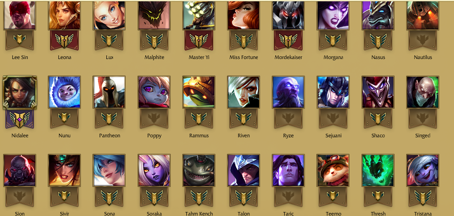Viewport: 454px width, 216px height.
Task: Select the Shaco champion icon
Action: [378, 92]
